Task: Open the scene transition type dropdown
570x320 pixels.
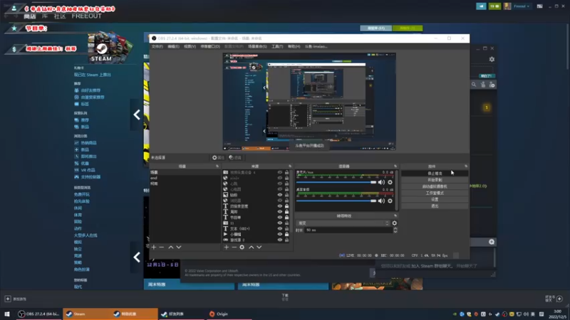Action: click(x=343, y=223)
